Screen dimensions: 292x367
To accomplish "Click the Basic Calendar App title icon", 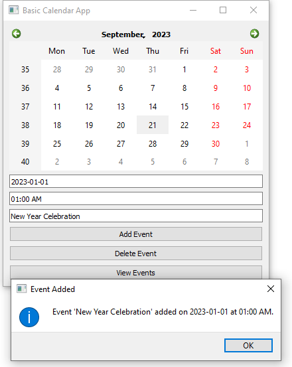I will (13, 11).
